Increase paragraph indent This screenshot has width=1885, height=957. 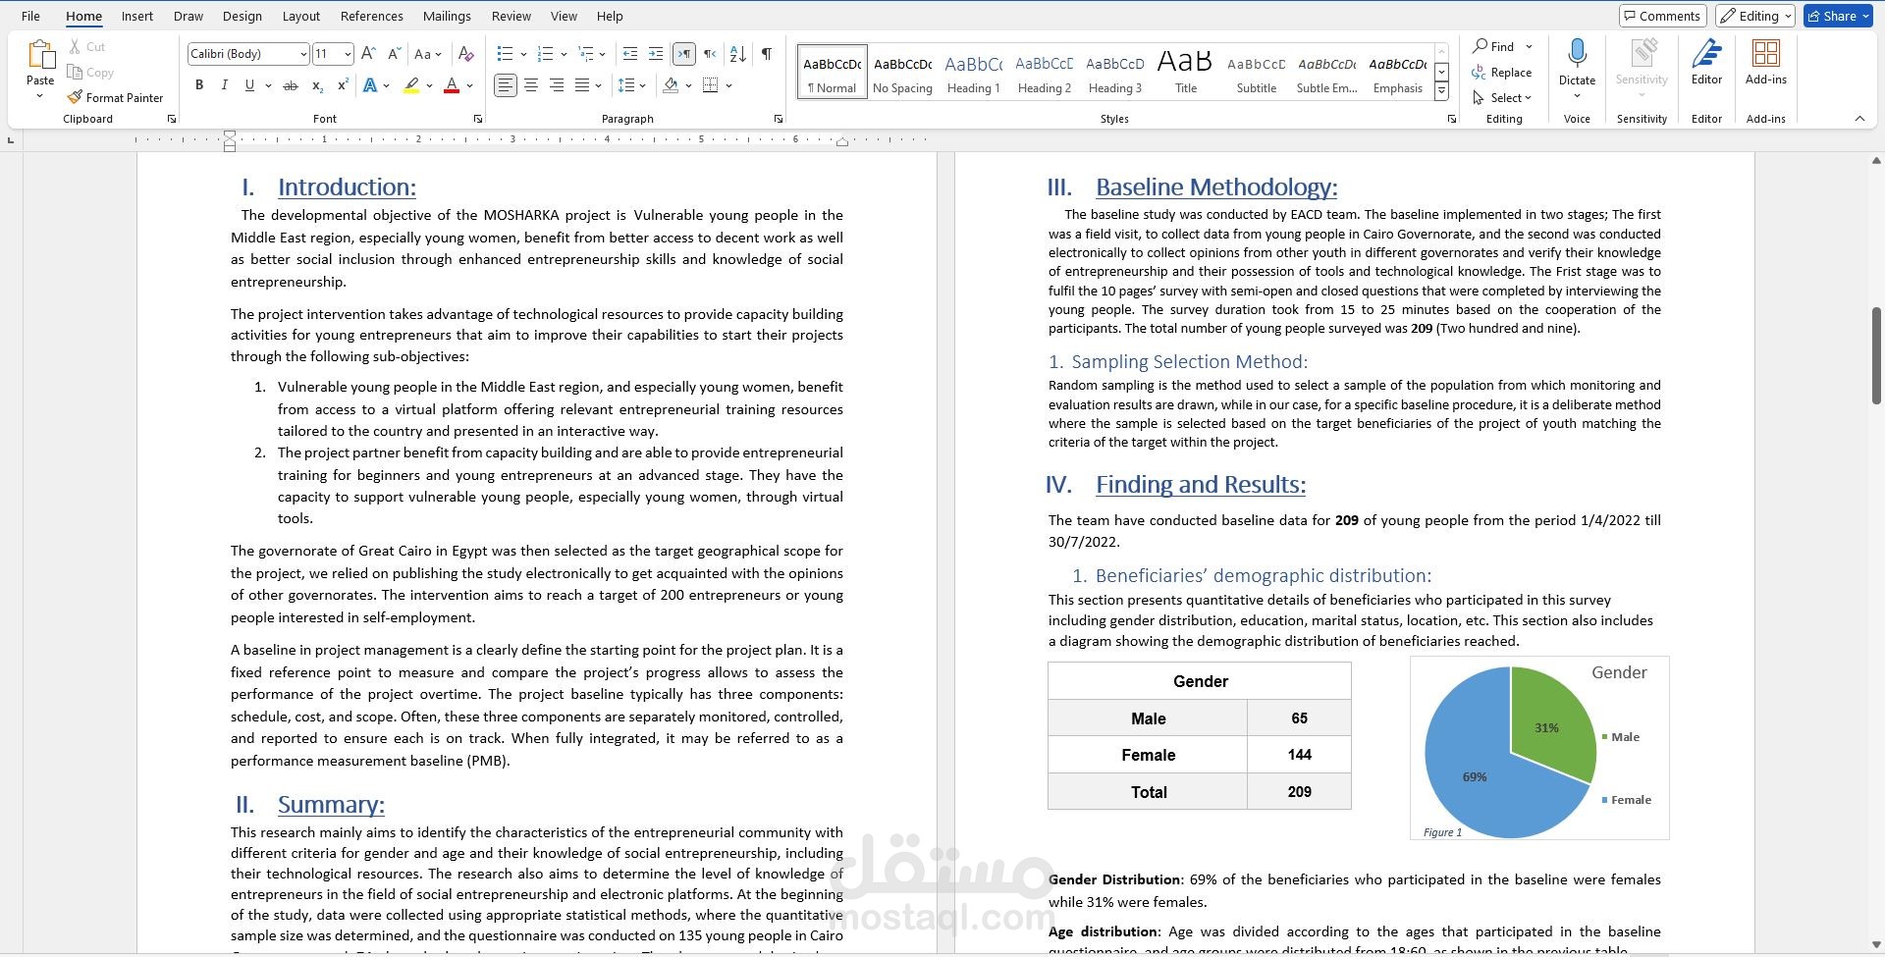(x=656, y=54)
